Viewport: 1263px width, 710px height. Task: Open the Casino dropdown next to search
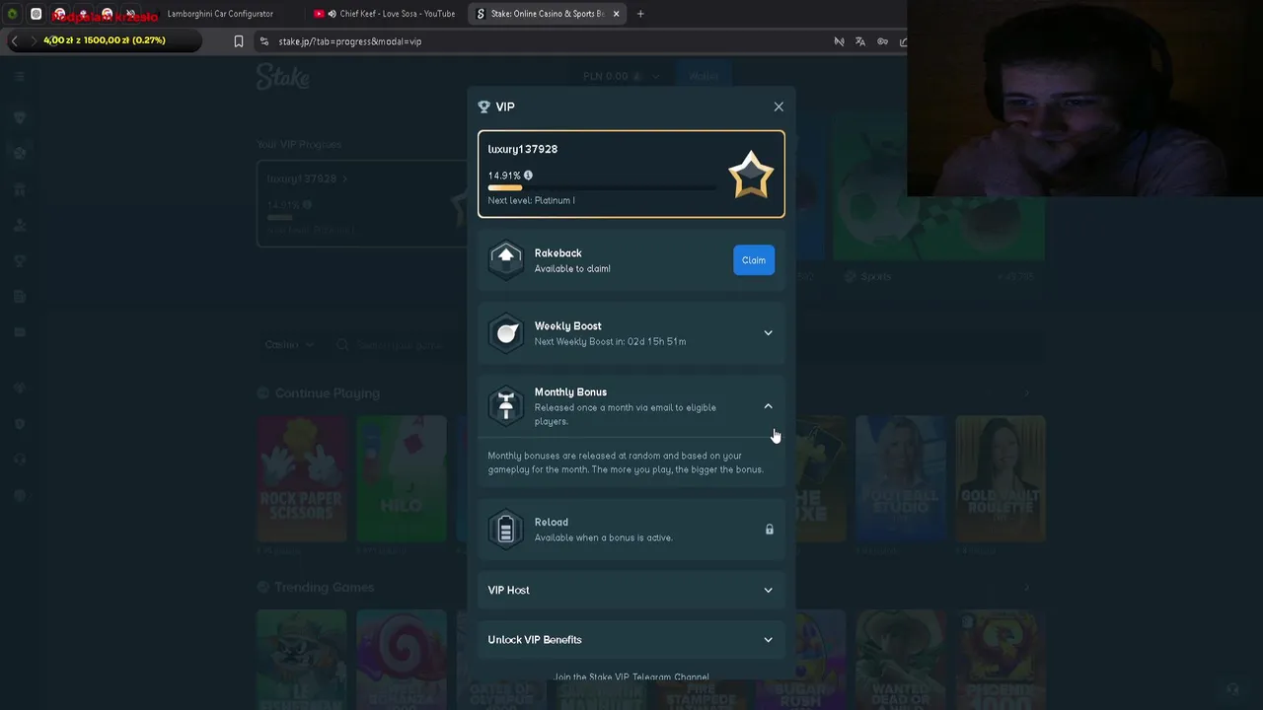289,345
